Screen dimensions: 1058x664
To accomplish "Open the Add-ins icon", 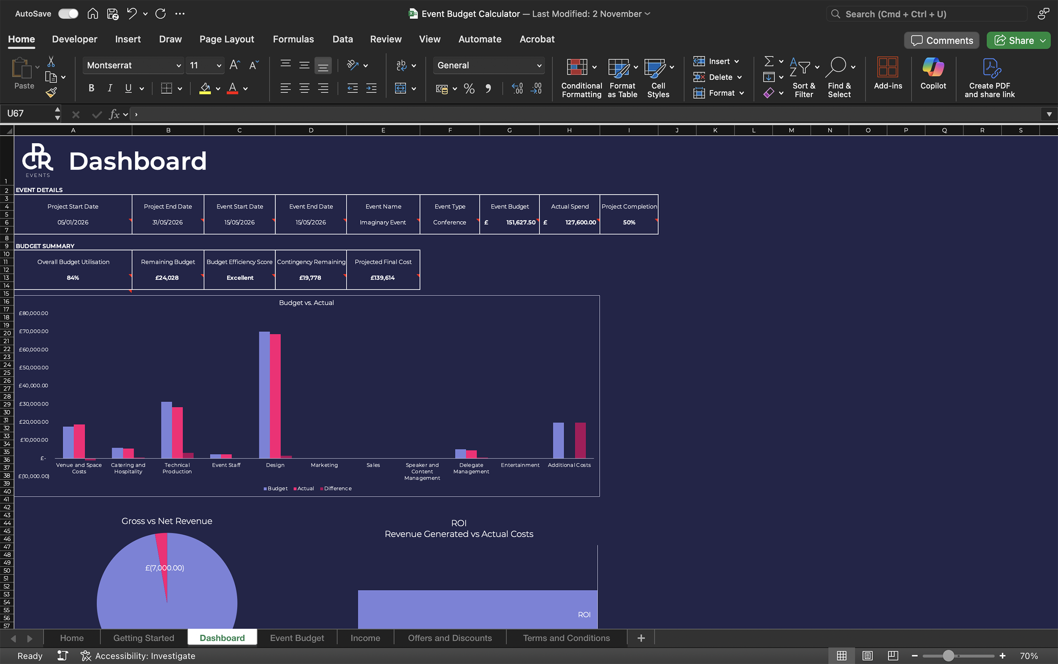I will [x=887, y=68].
